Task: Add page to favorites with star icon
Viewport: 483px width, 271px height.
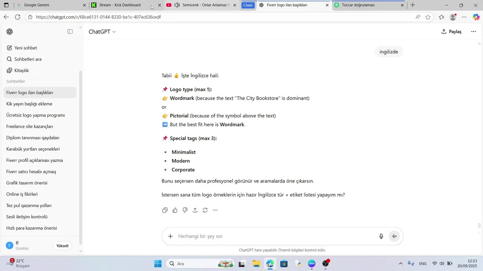Action: click(428, 17)
